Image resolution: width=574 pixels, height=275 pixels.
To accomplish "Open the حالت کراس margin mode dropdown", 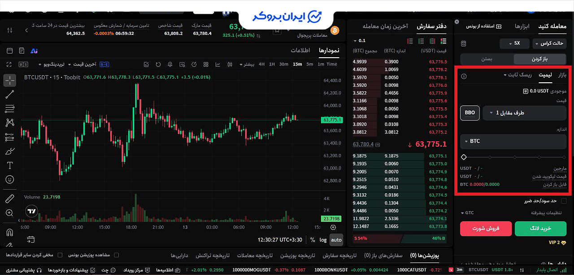I will [550, 43].
